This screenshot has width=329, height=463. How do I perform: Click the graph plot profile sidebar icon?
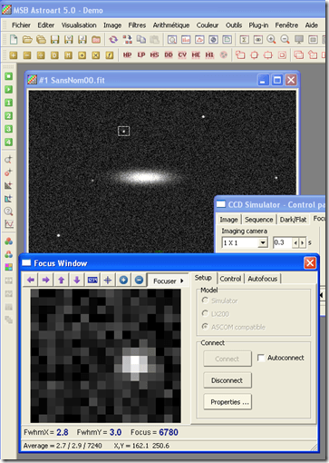[8, 224]
